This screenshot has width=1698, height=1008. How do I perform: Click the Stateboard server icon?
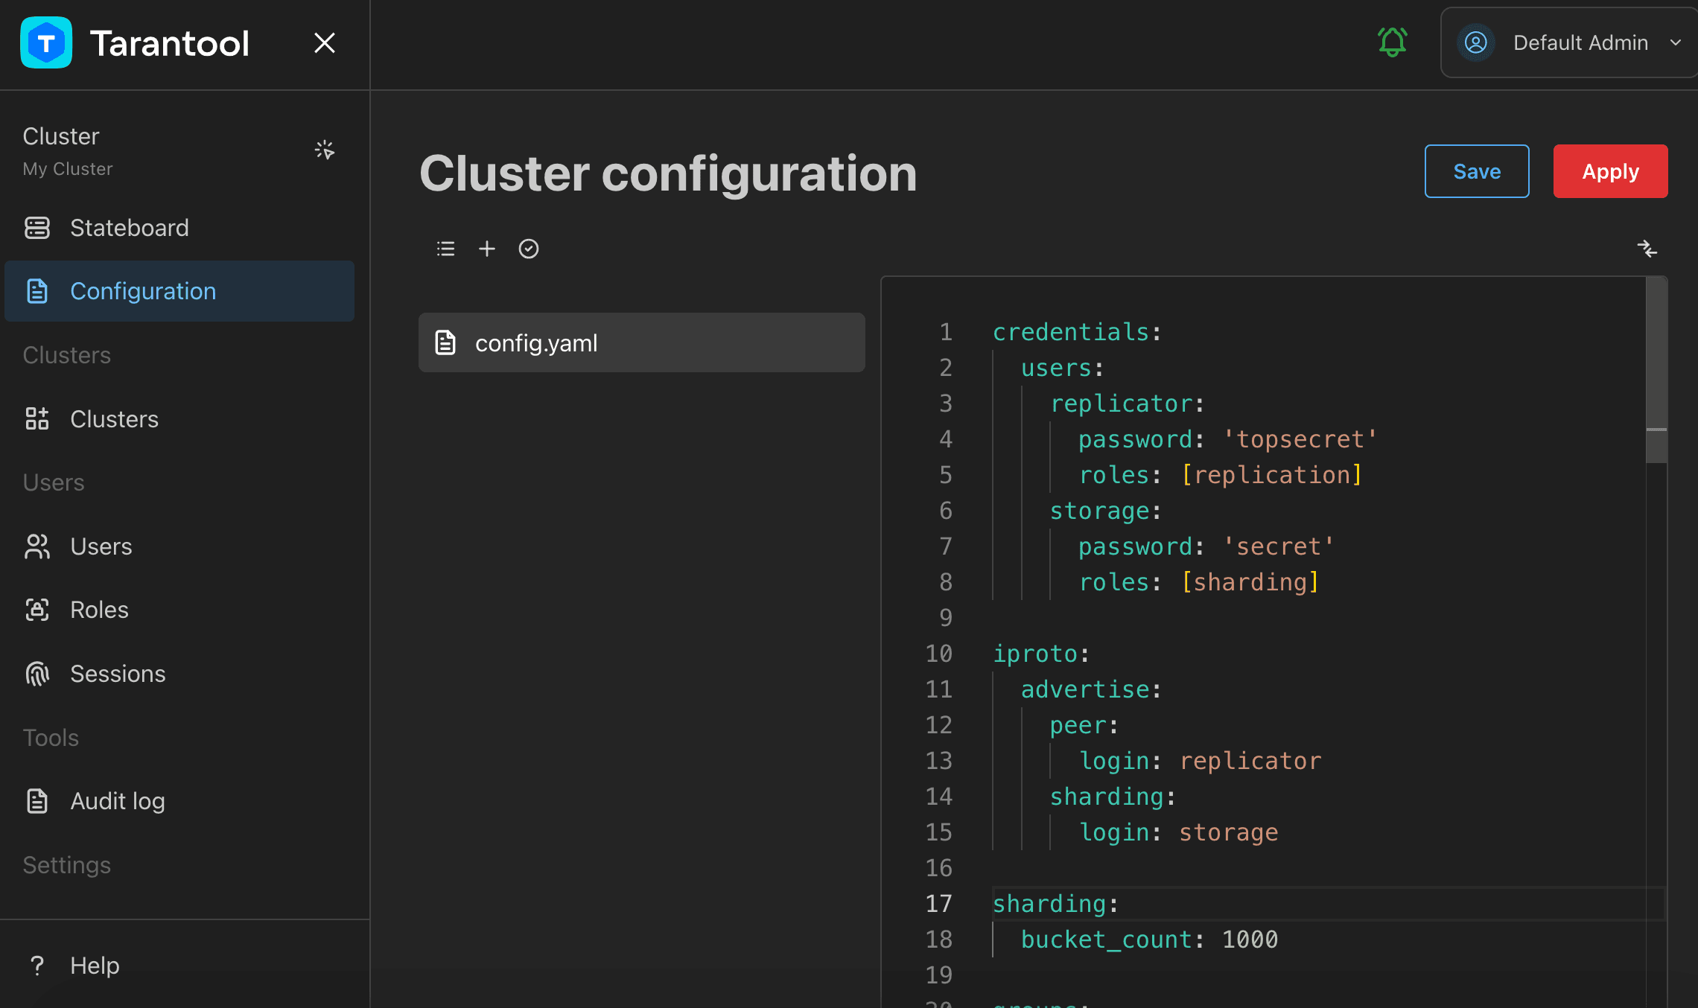(36, 228)
